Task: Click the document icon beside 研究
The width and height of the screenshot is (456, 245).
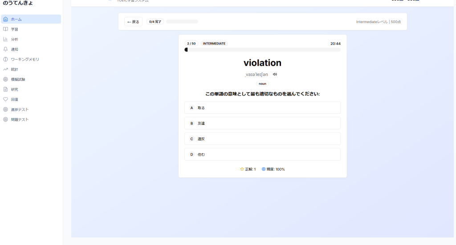Action: 6,89
